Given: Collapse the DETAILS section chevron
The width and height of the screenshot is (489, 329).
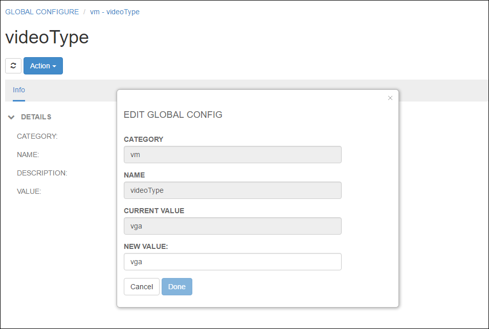Looking at the screenshot, I should click(11, 117).
